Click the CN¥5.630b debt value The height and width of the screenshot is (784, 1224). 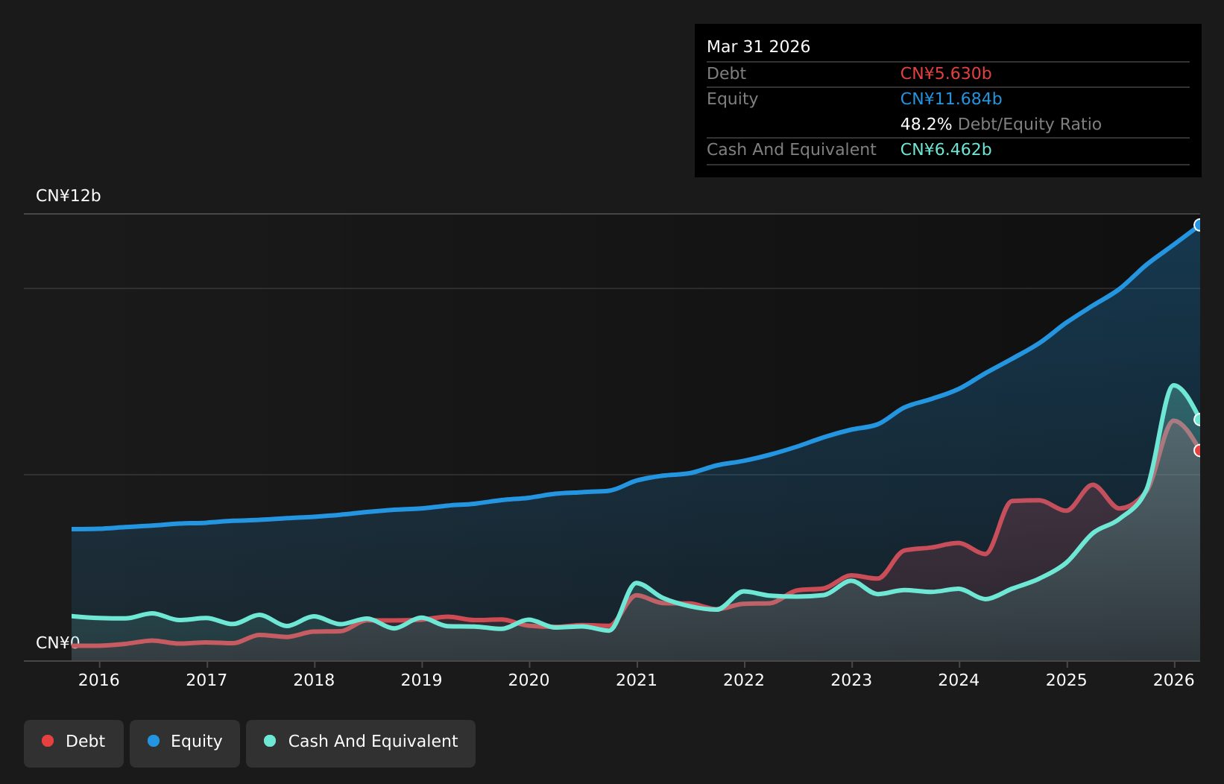pos(946,74)
